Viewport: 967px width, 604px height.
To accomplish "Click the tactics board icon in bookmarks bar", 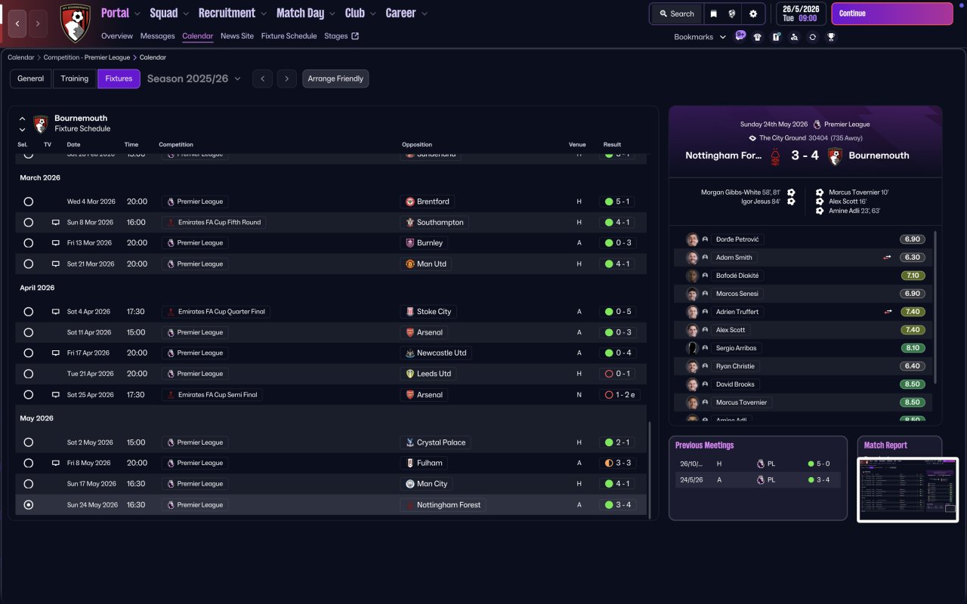I will (x=776, y=37).
